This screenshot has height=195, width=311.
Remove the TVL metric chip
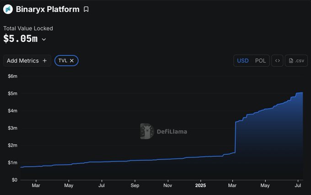click(72, 60)
